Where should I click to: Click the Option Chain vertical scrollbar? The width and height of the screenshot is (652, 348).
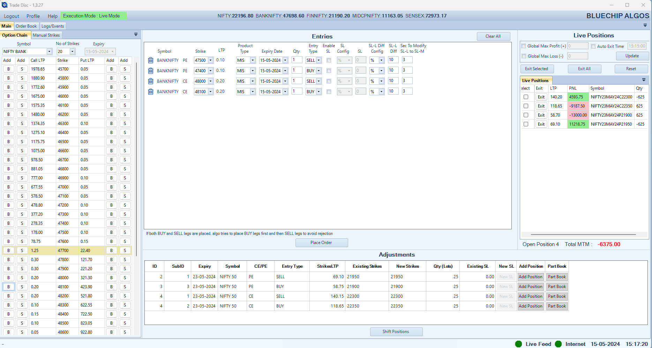point(136,159)
